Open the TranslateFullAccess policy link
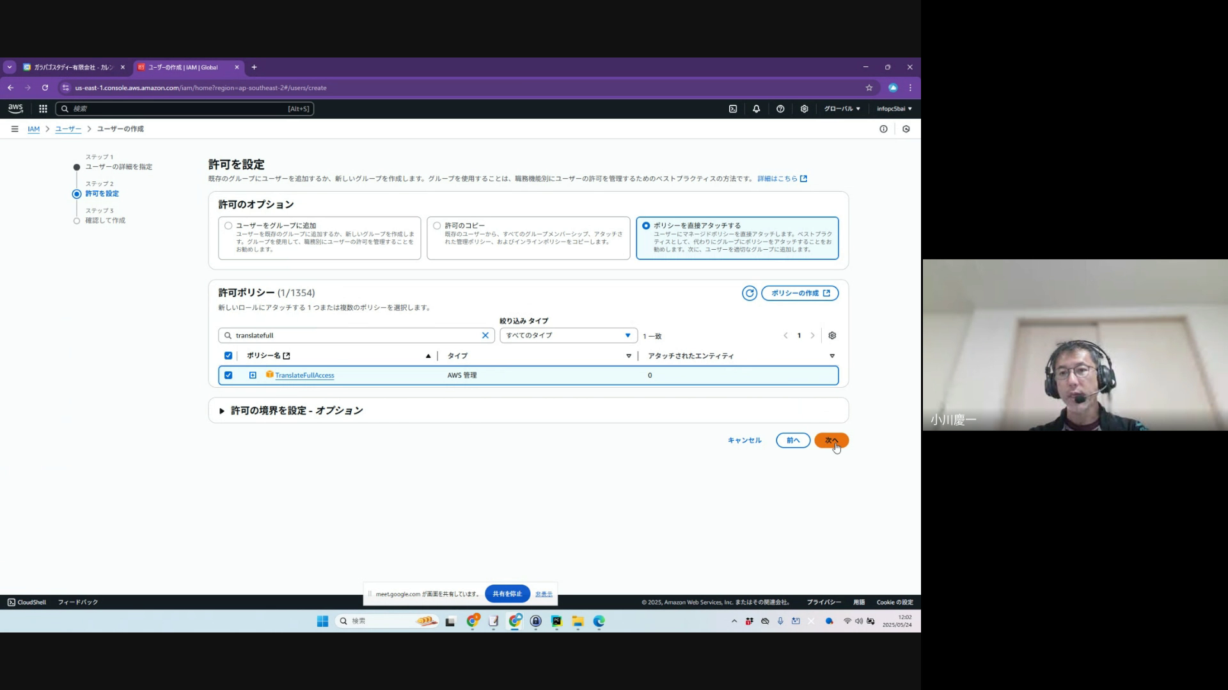This screenshot has width=1228, height=690. pyautogui.click(x=304, y=376)
